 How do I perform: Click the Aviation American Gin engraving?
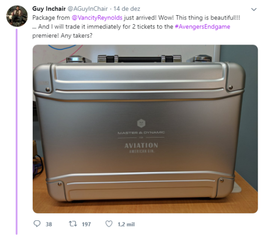pos(141,148)
